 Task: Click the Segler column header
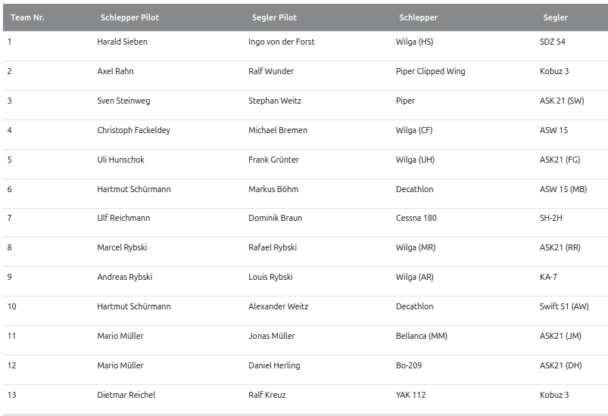[x=555, y=17]
